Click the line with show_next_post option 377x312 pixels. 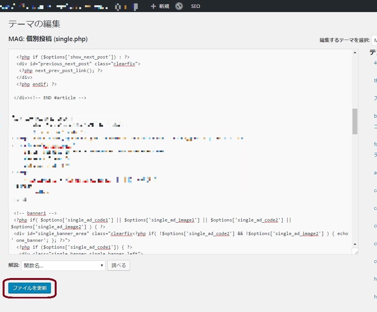coord(73,57)
